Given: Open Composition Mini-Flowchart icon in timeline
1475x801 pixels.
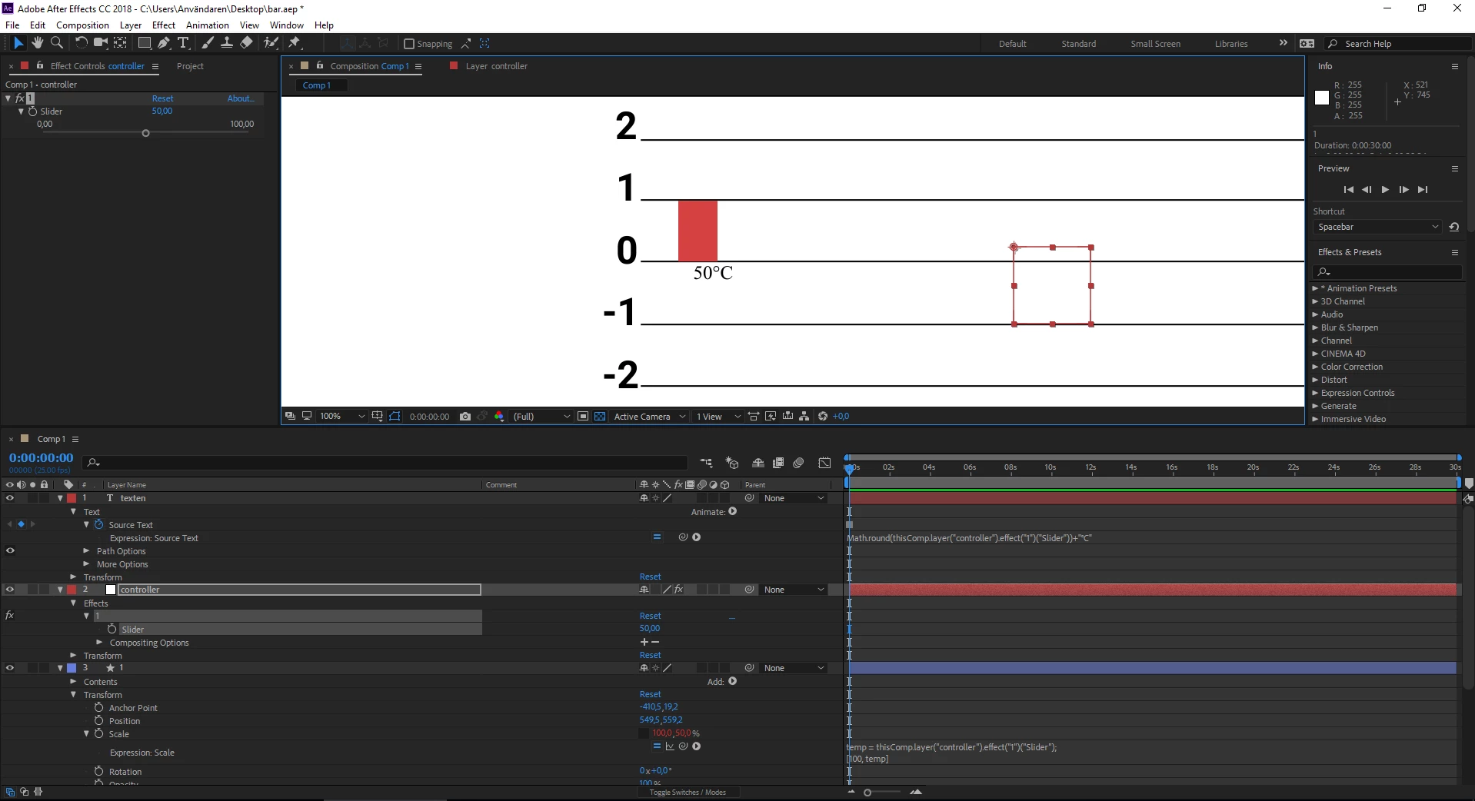Looking at the screenshot, I should click(706, 462).
